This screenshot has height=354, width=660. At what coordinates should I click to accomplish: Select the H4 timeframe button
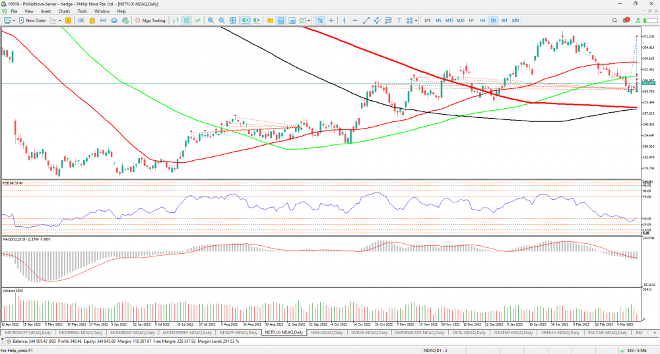(482, 20)
